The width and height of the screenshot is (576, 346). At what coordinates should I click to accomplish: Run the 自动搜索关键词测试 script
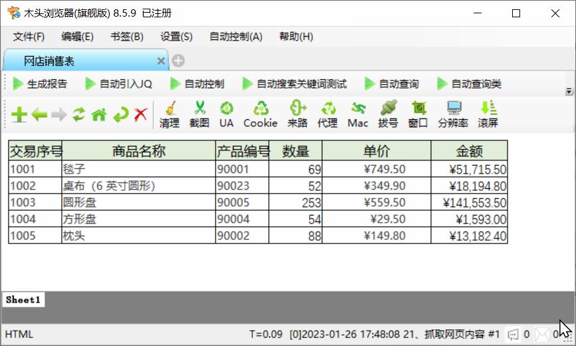pyautogui.click(x=295, y=84)
